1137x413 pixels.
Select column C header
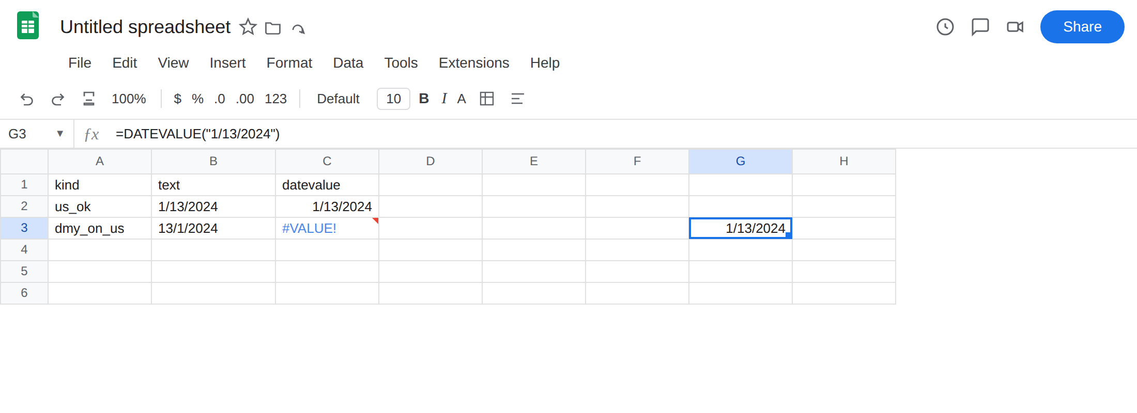327,162
